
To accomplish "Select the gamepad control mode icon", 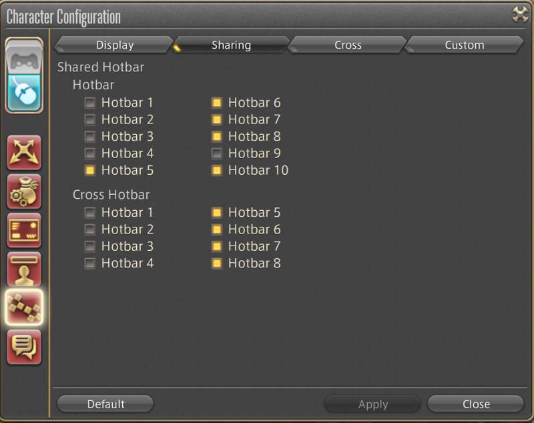I will 24,58.
